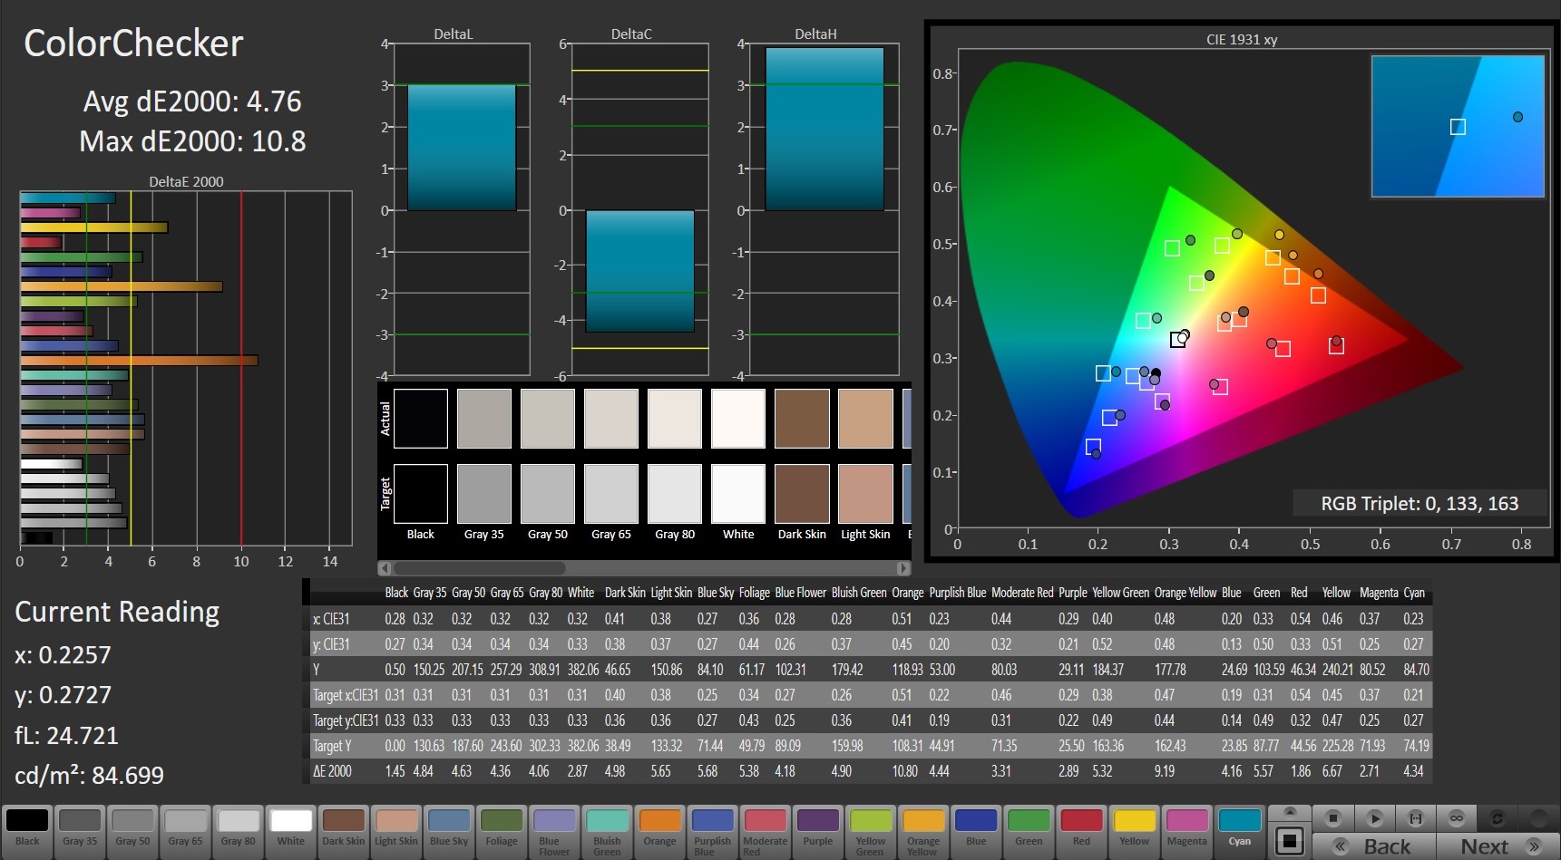Click the Light Skin target swatch
Image resolution: width=1561 pixels, height=860 pixels.
865,494
